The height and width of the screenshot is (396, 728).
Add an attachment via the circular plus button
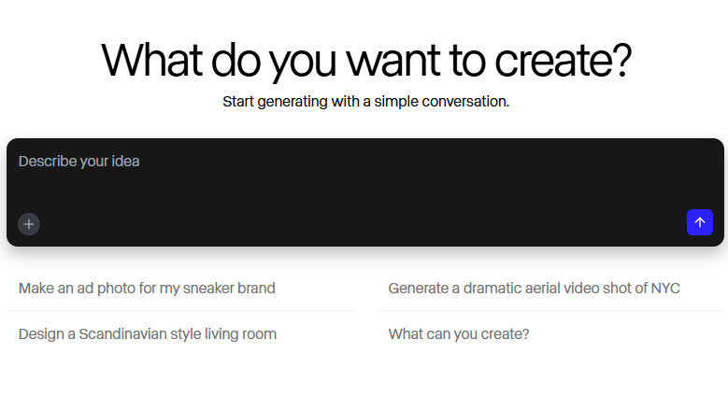click(29, 224)
